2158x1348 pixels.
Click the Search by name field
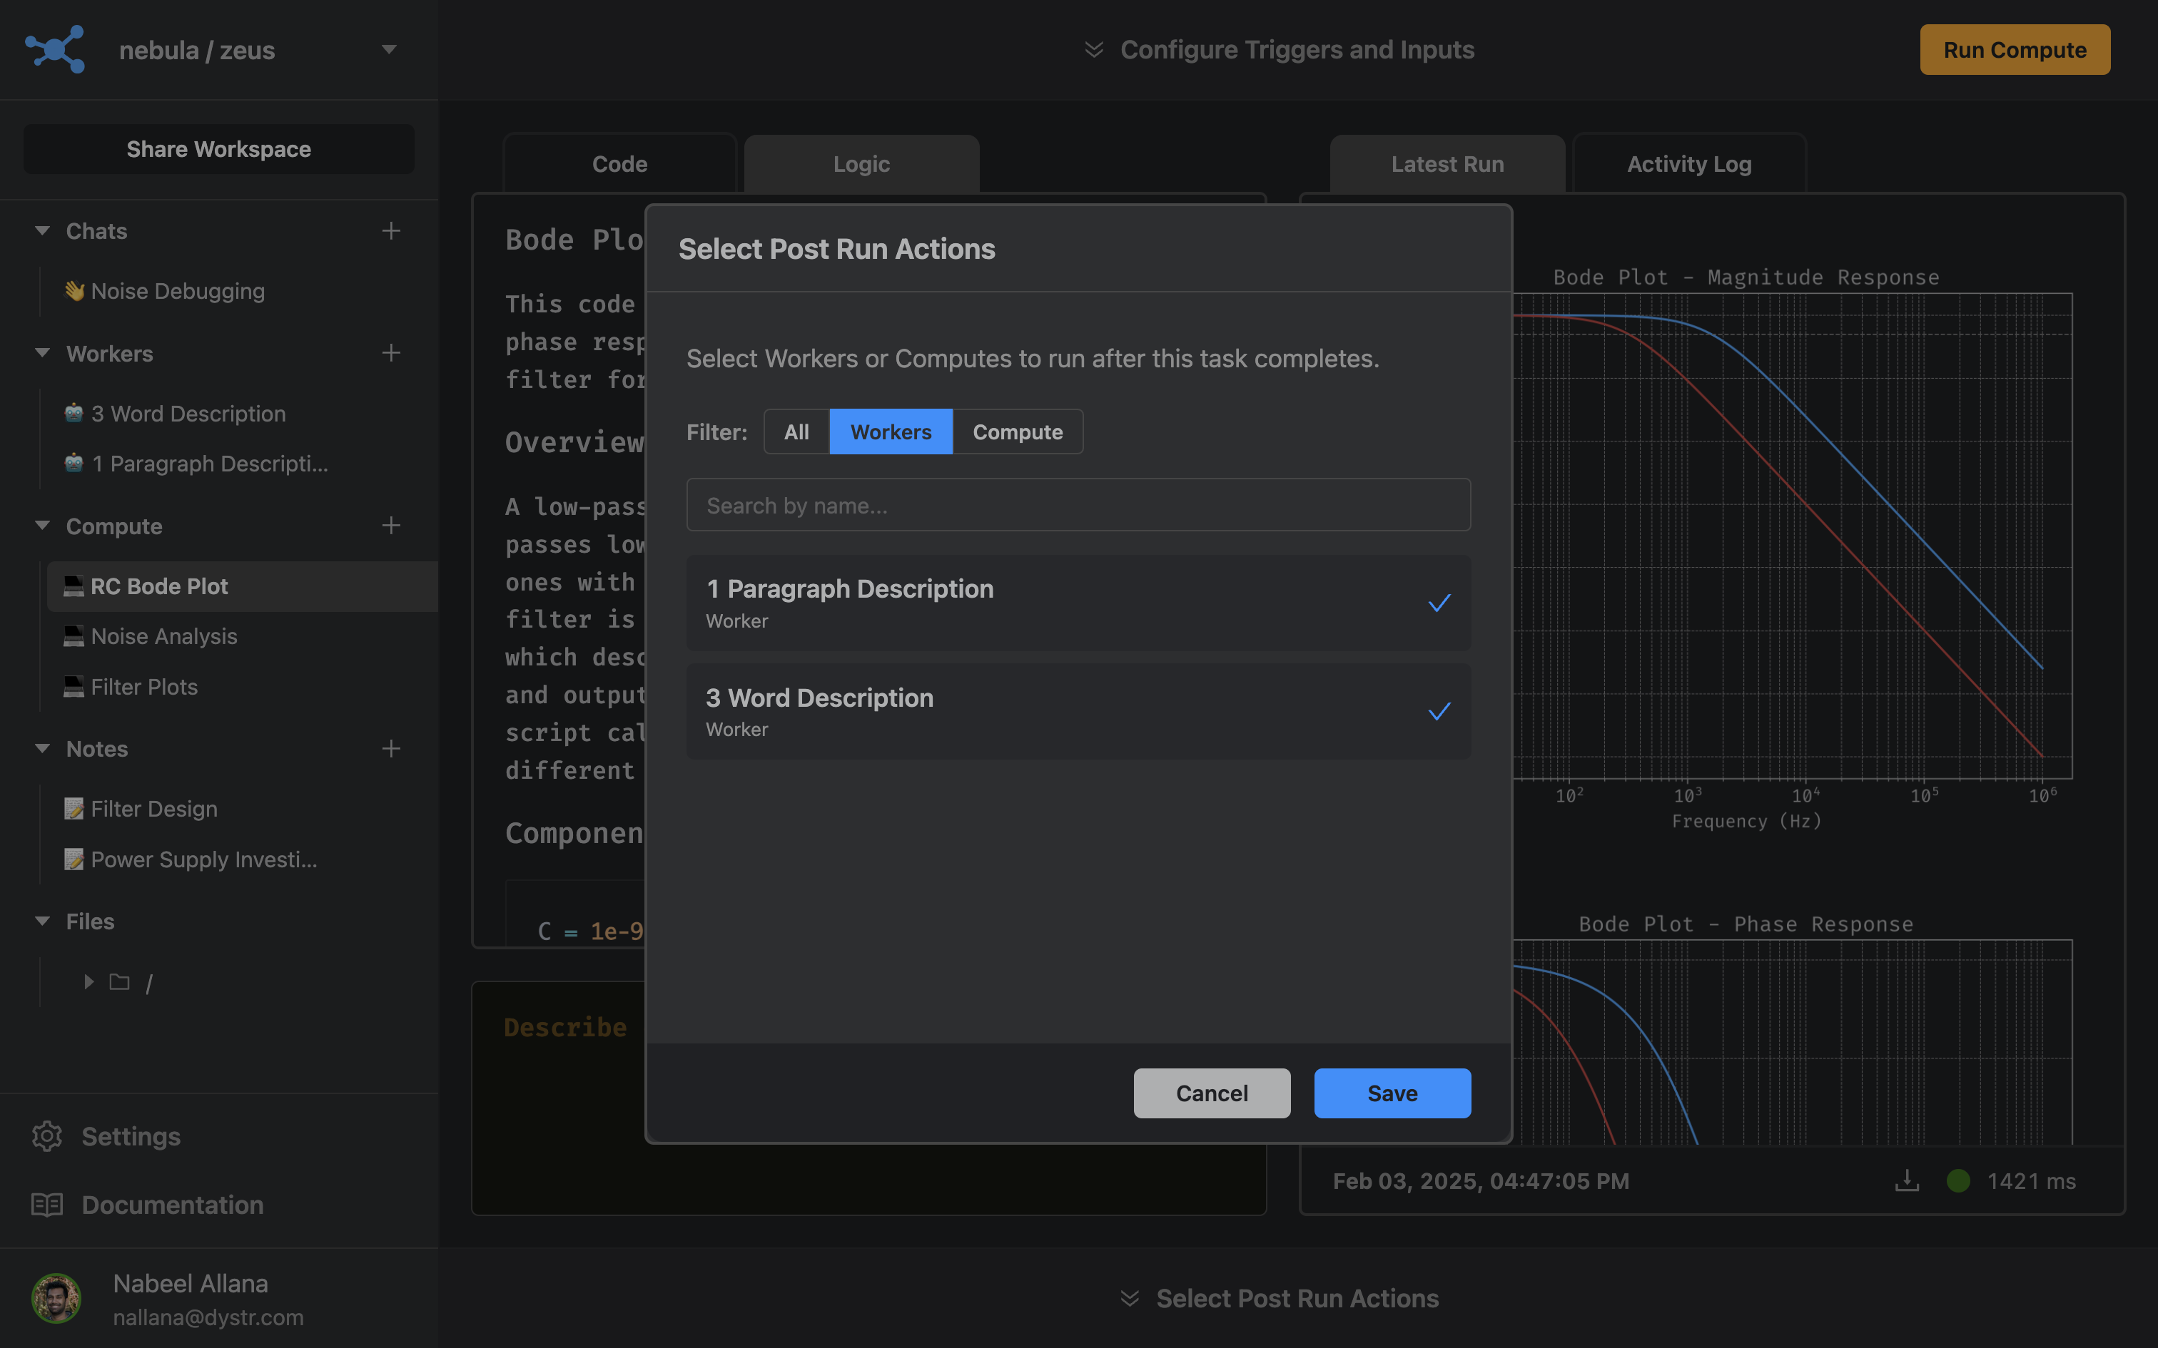point(1078,506)
